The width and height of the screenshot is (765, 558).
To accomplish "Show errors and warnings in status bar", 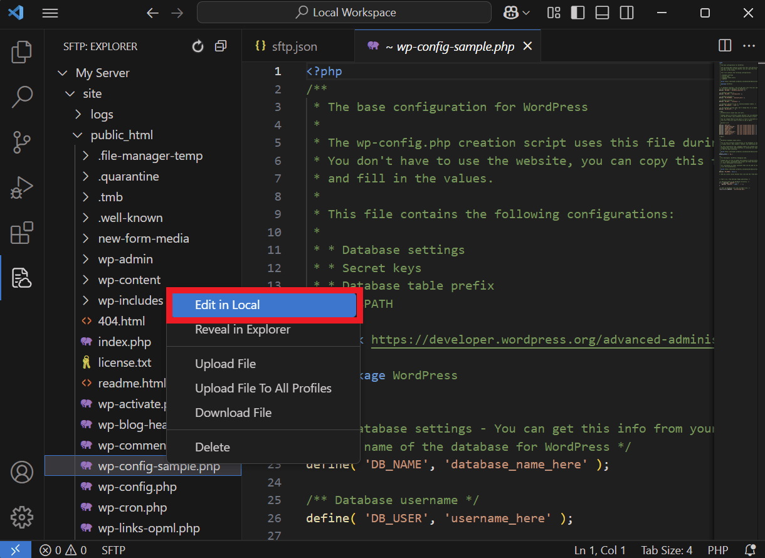I will pos(63,550).
